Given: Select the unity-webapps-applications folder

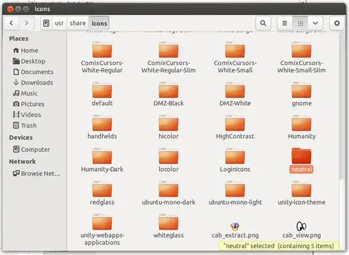Looking at the screenshot, I should point(102,230).
